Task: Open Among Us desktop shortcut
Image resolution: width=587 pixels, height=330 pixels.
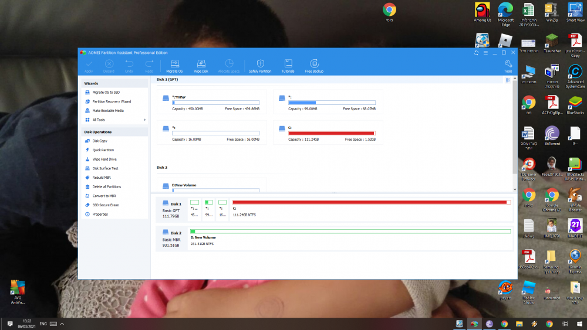Action: [482, 13]
